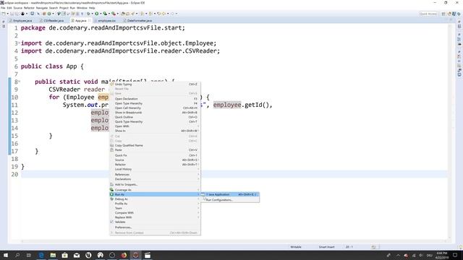Expand the Team submenu

tap(155, 208)
